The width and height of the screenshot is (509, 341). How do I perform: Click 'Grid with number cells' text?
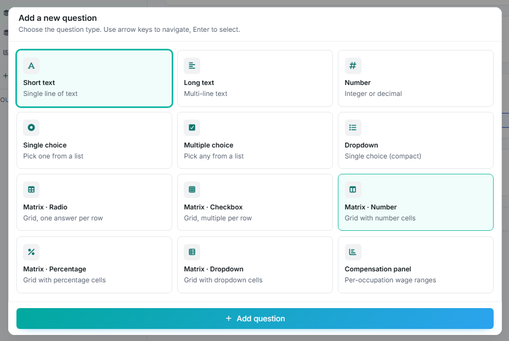(x=380, y=218)
